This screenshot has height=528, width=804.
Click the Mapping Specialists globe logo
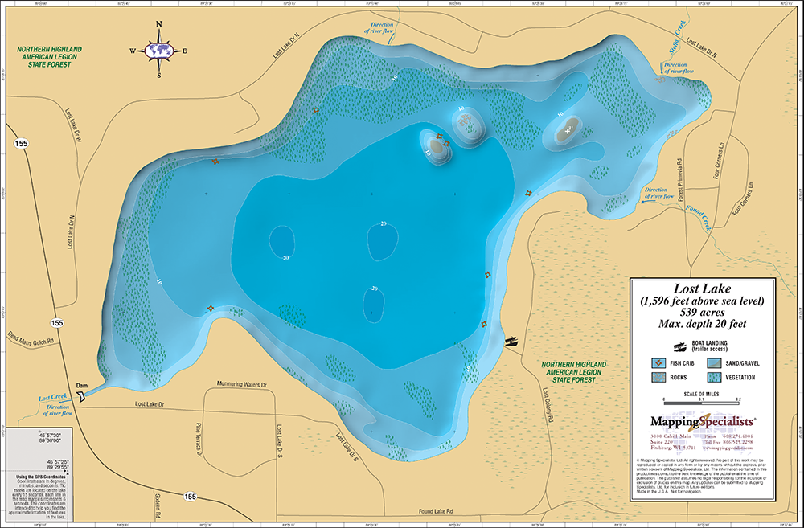(699, 421)
